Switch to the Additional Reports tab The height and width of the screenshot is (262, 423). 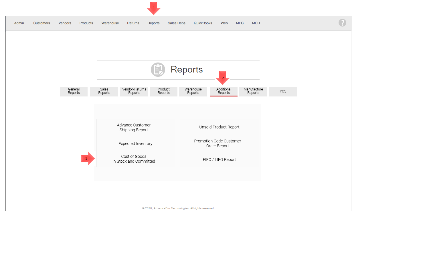tap(224, 91)
